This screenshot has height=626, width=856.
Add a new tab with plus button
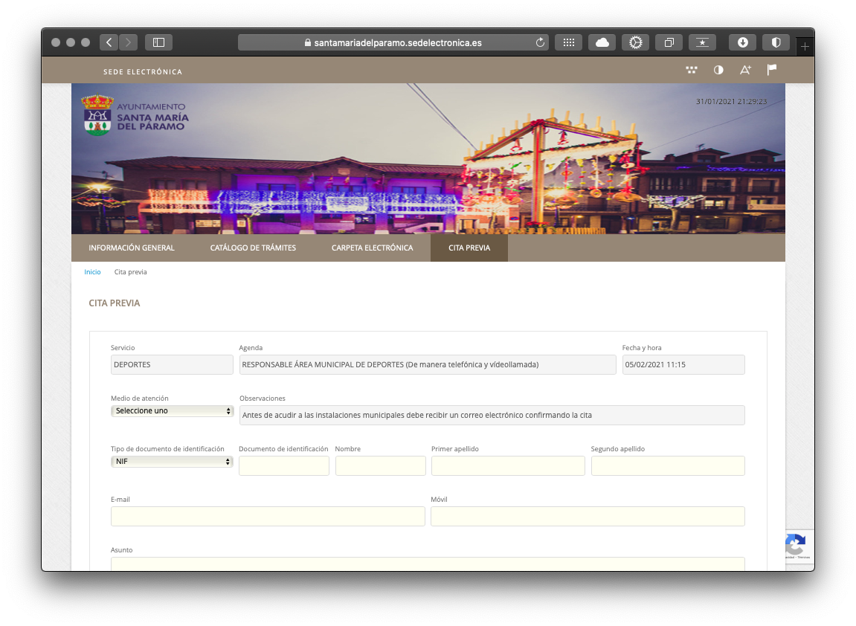point(805,46)
